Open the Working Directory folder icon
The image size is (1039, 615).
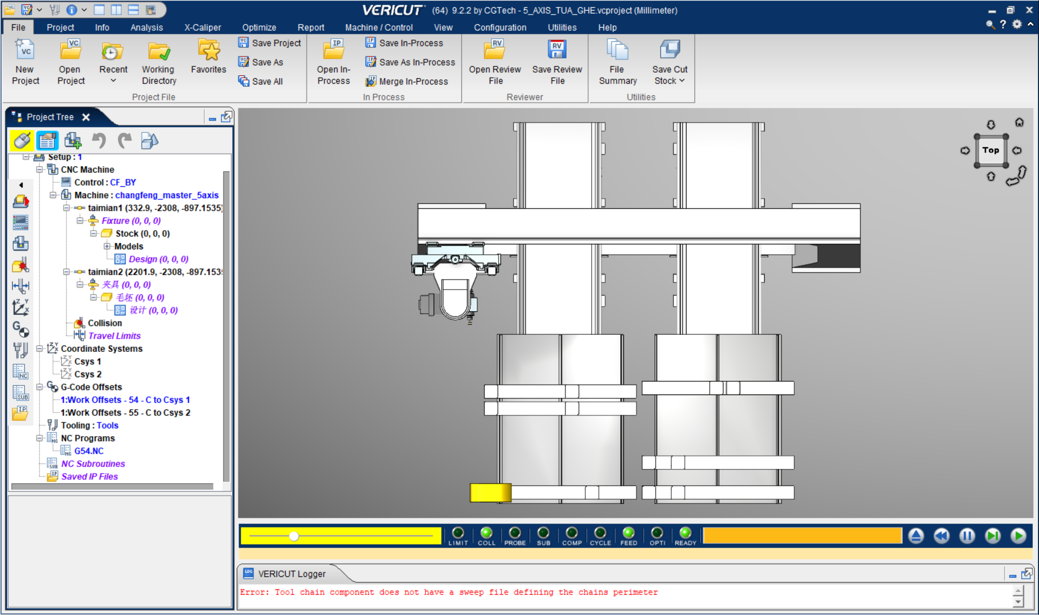click(159, 52)
